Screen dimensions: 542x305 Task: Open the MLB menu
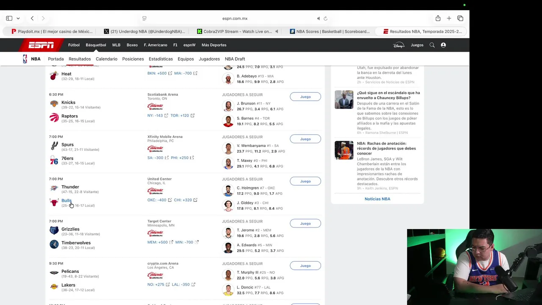point(116,45)
